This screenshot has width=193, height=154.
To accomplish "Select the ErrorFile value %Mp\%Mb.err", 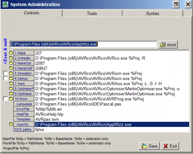I will click(x=49, y=109).
